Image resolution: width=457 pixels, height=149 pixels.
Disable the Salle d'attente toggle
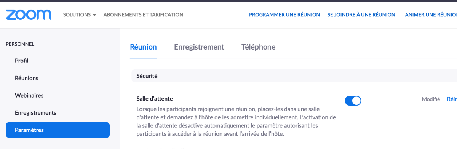pyautogui.click(x=353, y=101)
